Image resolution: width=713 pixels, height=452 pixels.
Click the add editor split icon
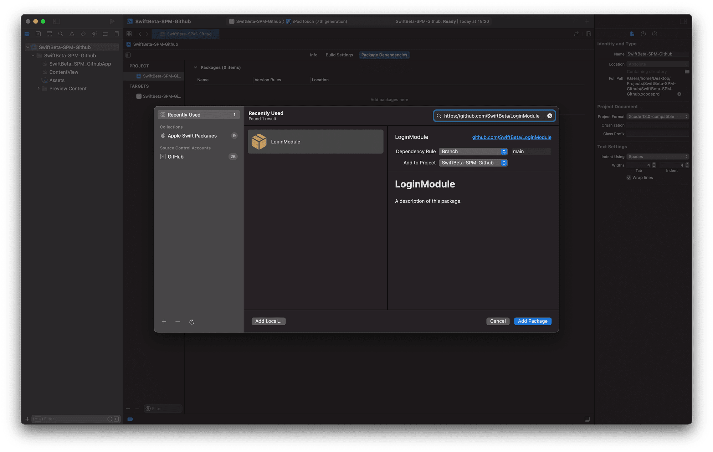589,34
